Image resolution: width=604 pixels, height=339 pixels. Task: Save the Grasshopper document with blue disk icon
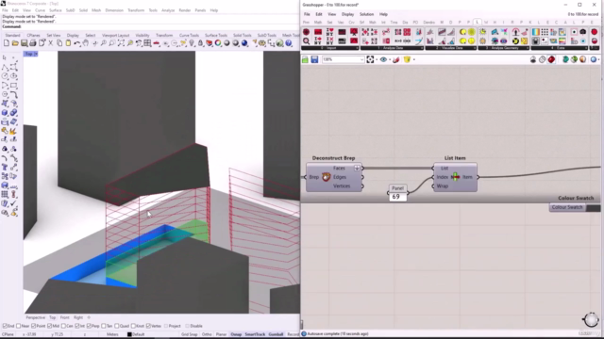click(314, 59)
